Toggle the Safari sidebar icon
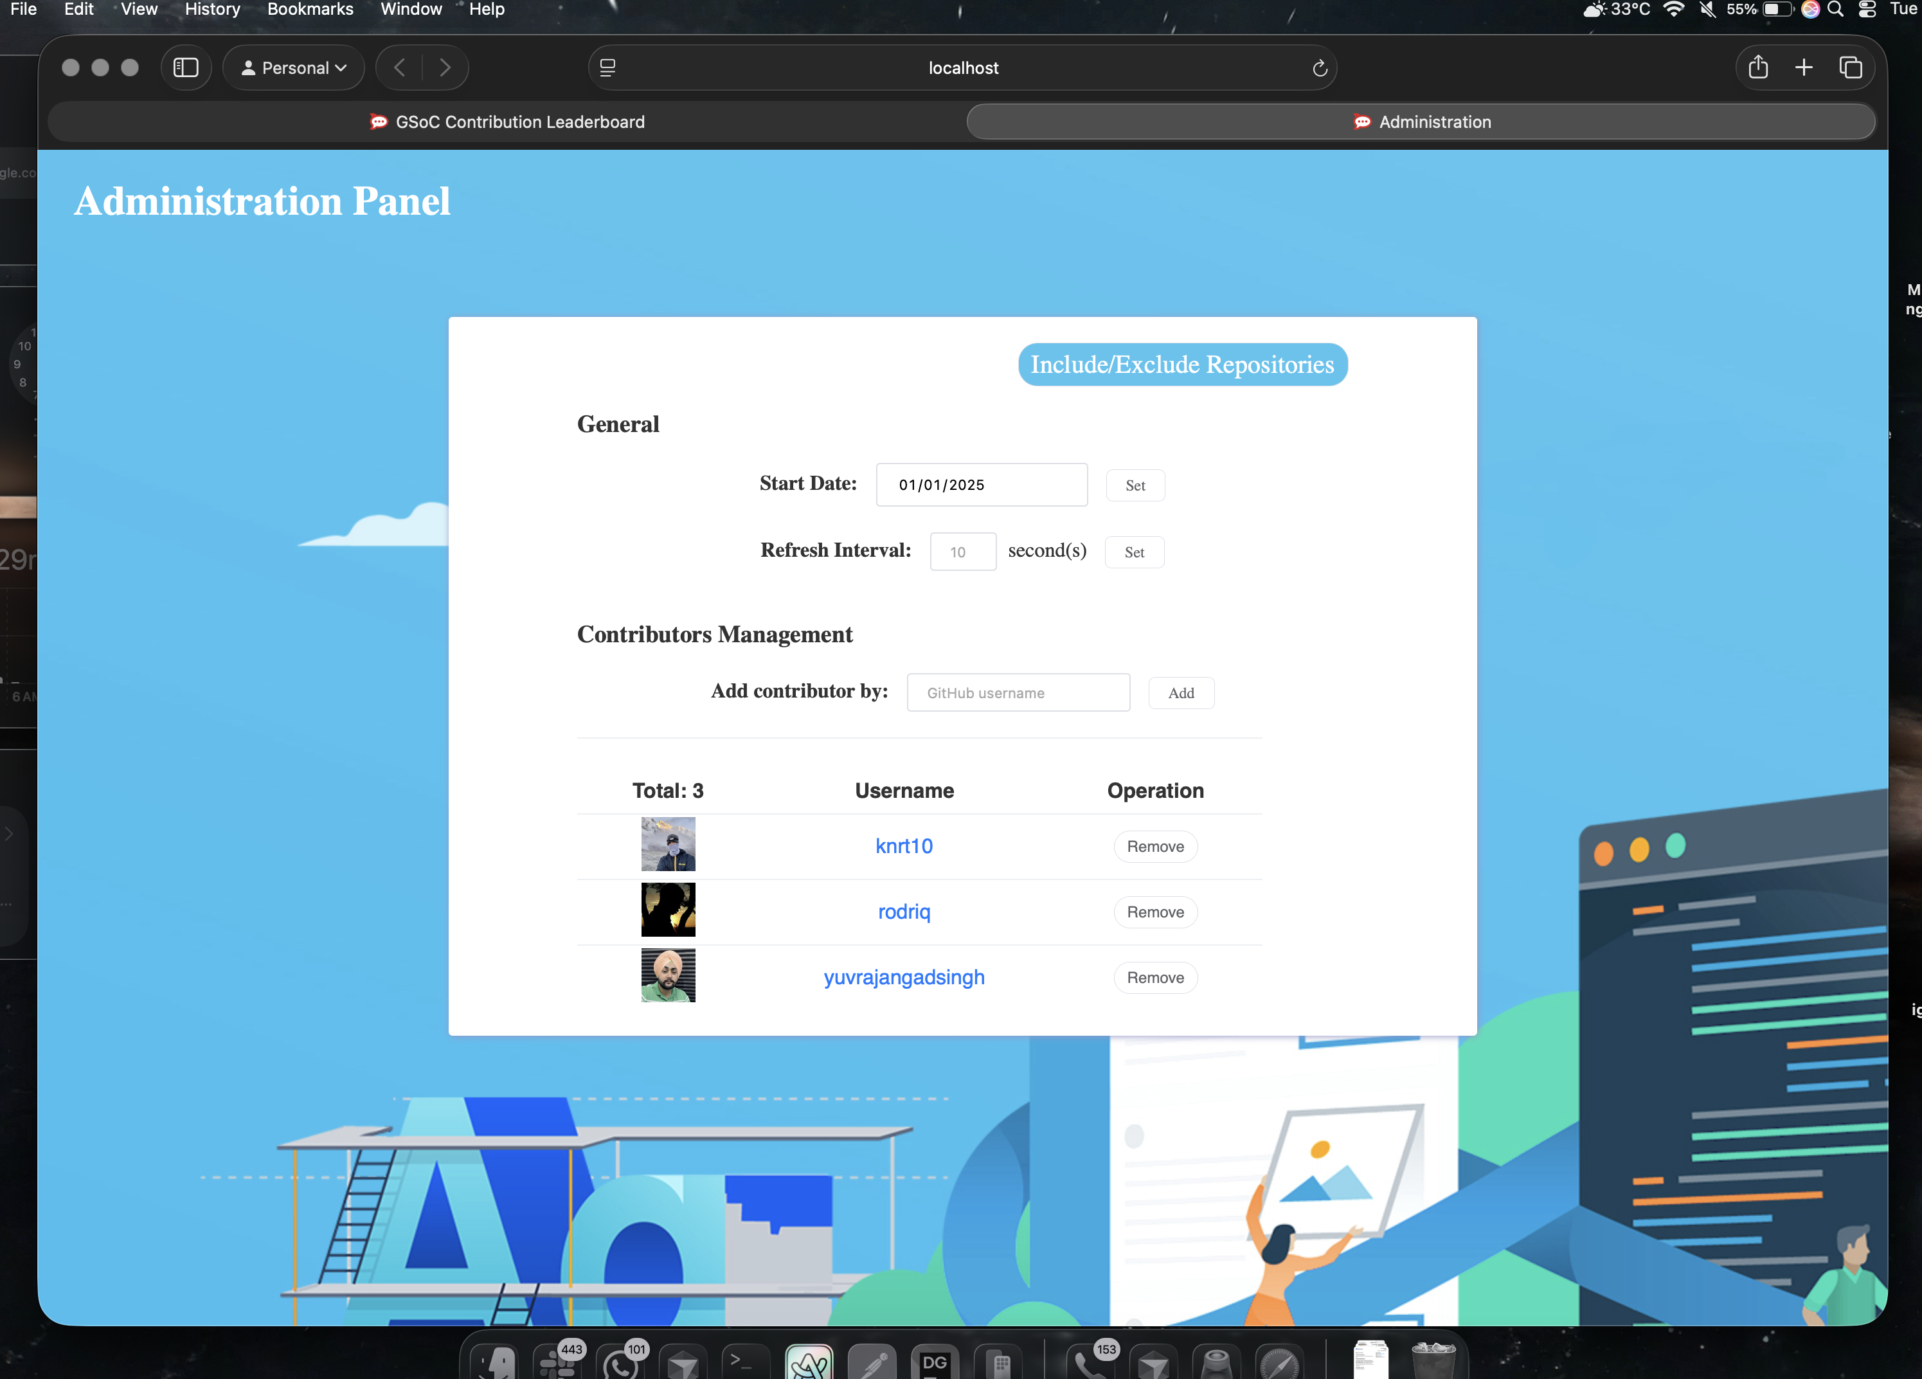Screen dimensions: 1922x1379 coord(186,68)
